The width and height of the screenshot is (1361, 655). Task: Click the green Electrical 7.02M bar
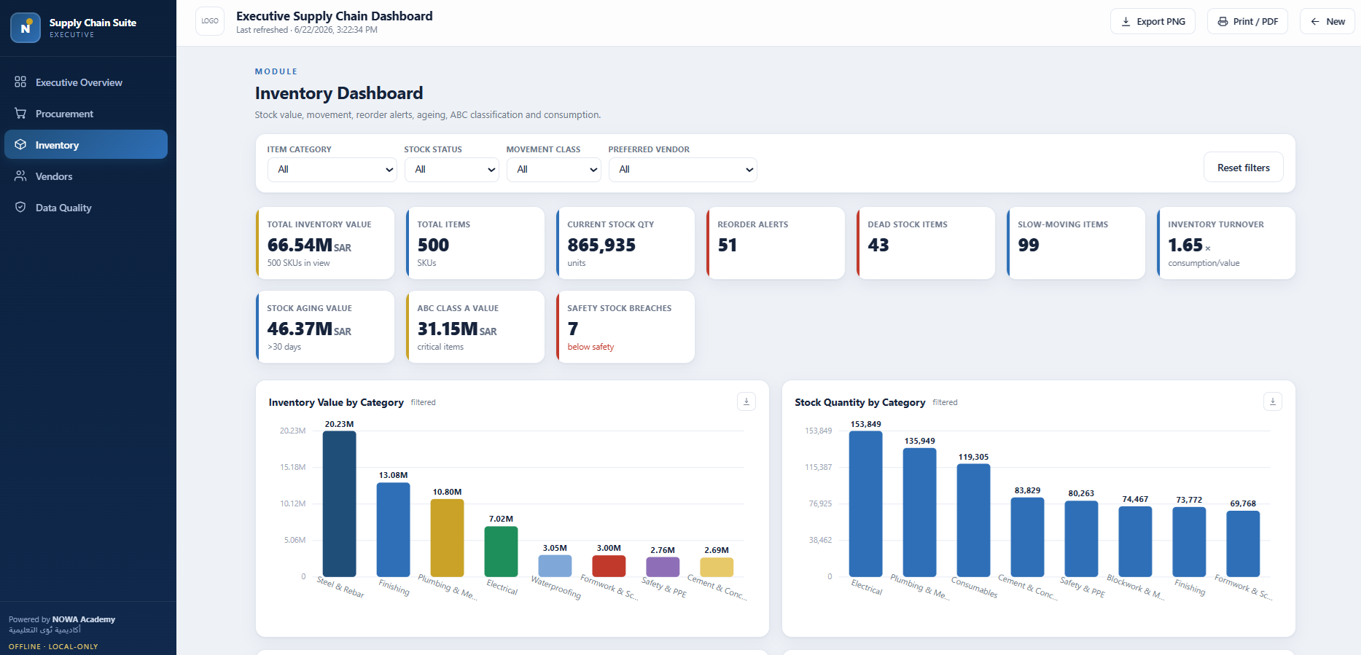point(502,552)
